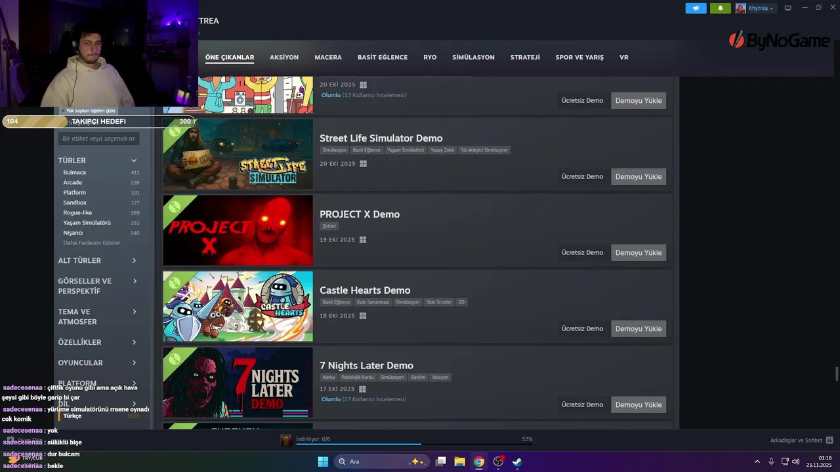This screenshot has height=472, width=840.
Task: Collapse the TÜRLER filter section
Action: point(134,161)
